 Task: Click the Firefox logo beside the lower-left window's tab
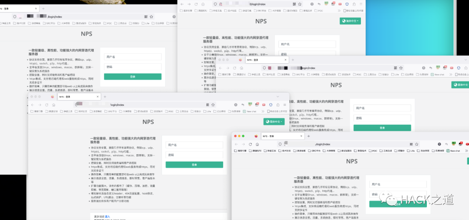53,97
